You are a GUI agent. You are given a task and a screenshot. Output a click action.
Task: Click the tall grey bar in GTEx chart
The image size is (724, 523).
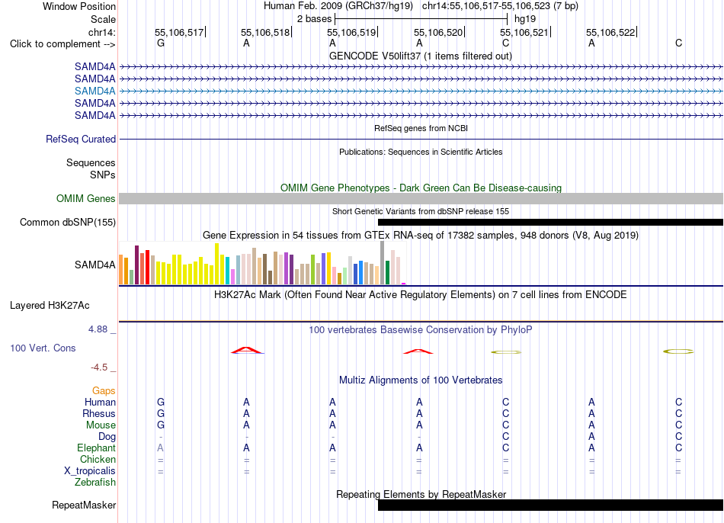(383, 262)
